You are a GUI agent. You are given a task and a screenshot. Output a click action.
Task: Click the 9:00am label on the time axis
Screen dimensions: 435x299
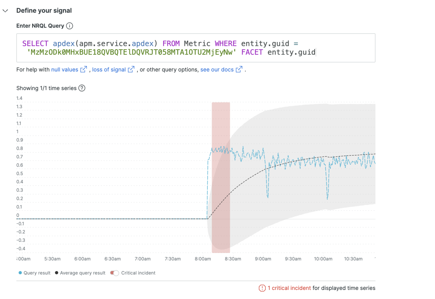pyautogui.click(x=263, y=259)
